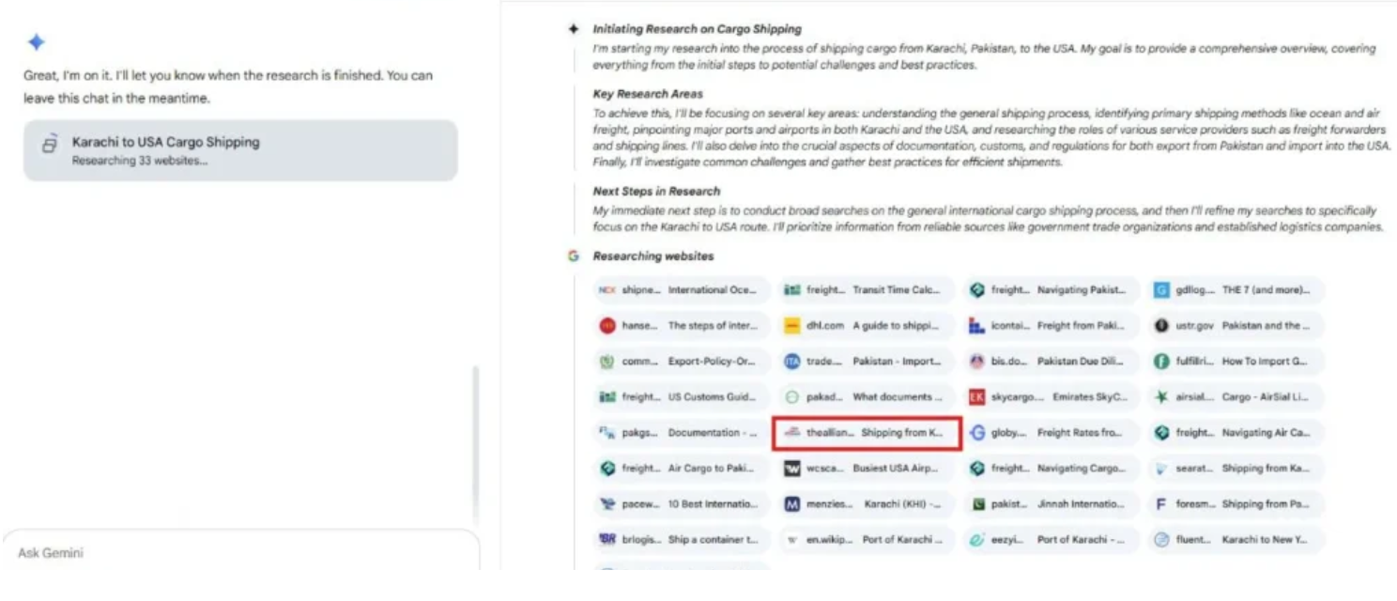Click the Google G icon beside Researching websites
This screenshot has height=601, width=1397.
[574, 256]
